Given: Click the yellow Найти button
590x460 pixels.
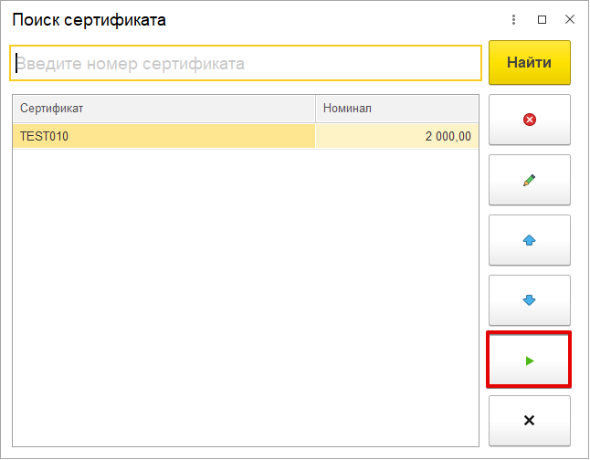Looking at the screenshot, I should click(530, 62).
